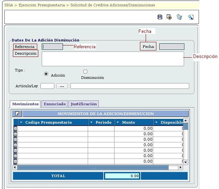The height and width of the screenshot is (189, 219).
Task: Click the trash bin toolbar icon
Action: 179,17
